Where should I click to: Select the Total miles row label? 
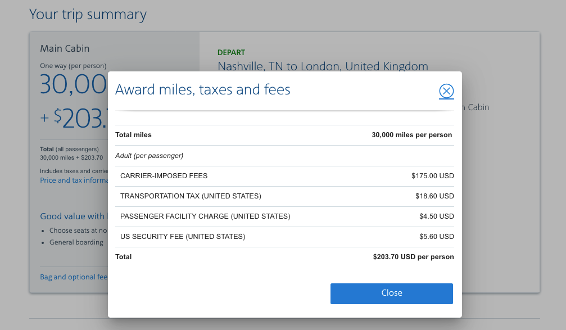(133, 135)
